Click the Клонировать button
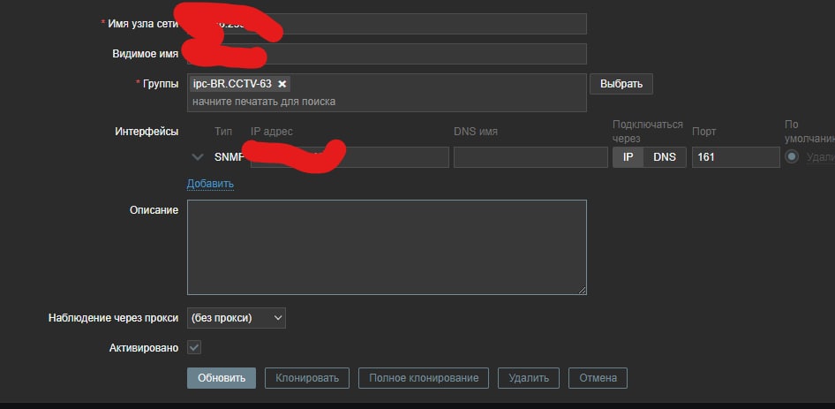835x409 pixels. click(307, 378)
